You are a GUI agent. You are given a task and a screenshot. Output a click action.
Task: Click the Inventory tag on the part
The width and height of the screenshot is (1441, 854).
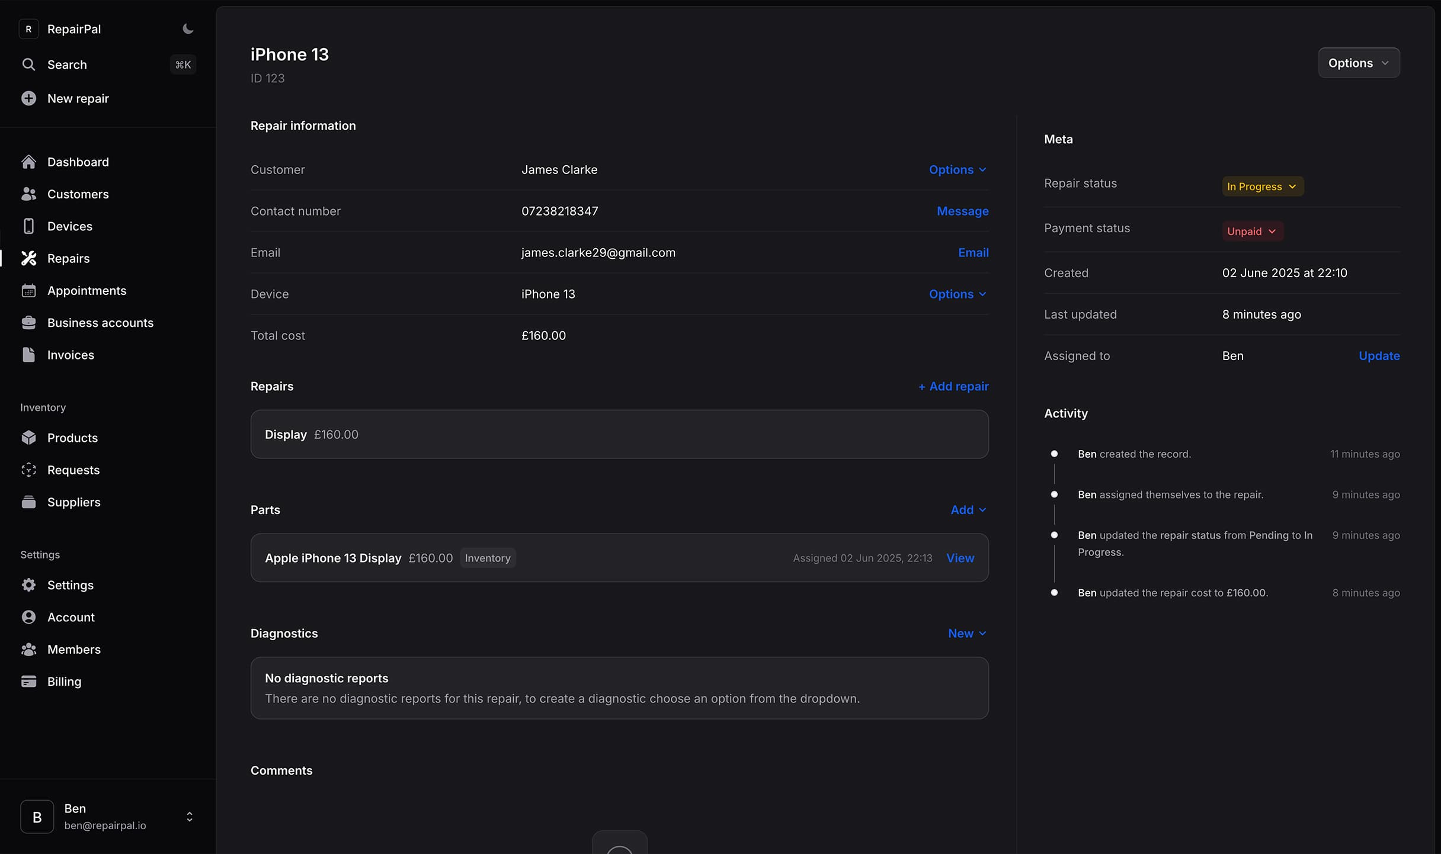487,558
